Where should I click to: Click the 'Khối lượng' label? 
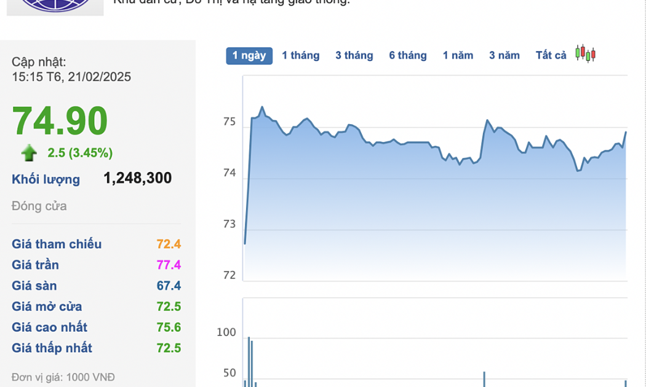(x=46, y=179)
